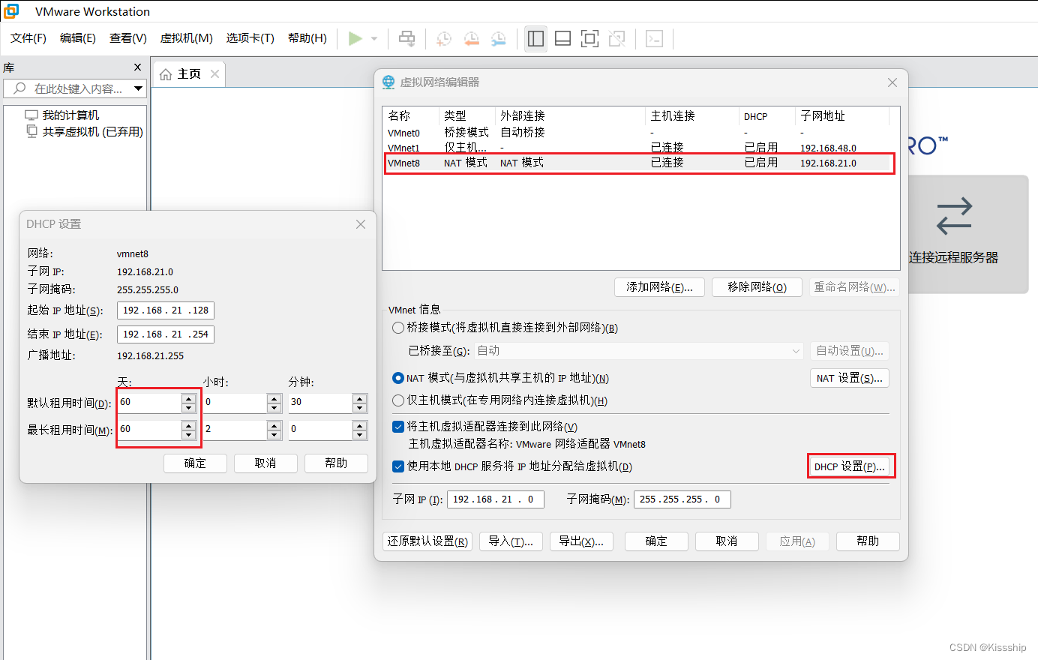Close the 库 library panel
1038x660 pixels.
(x=137, y=67)
